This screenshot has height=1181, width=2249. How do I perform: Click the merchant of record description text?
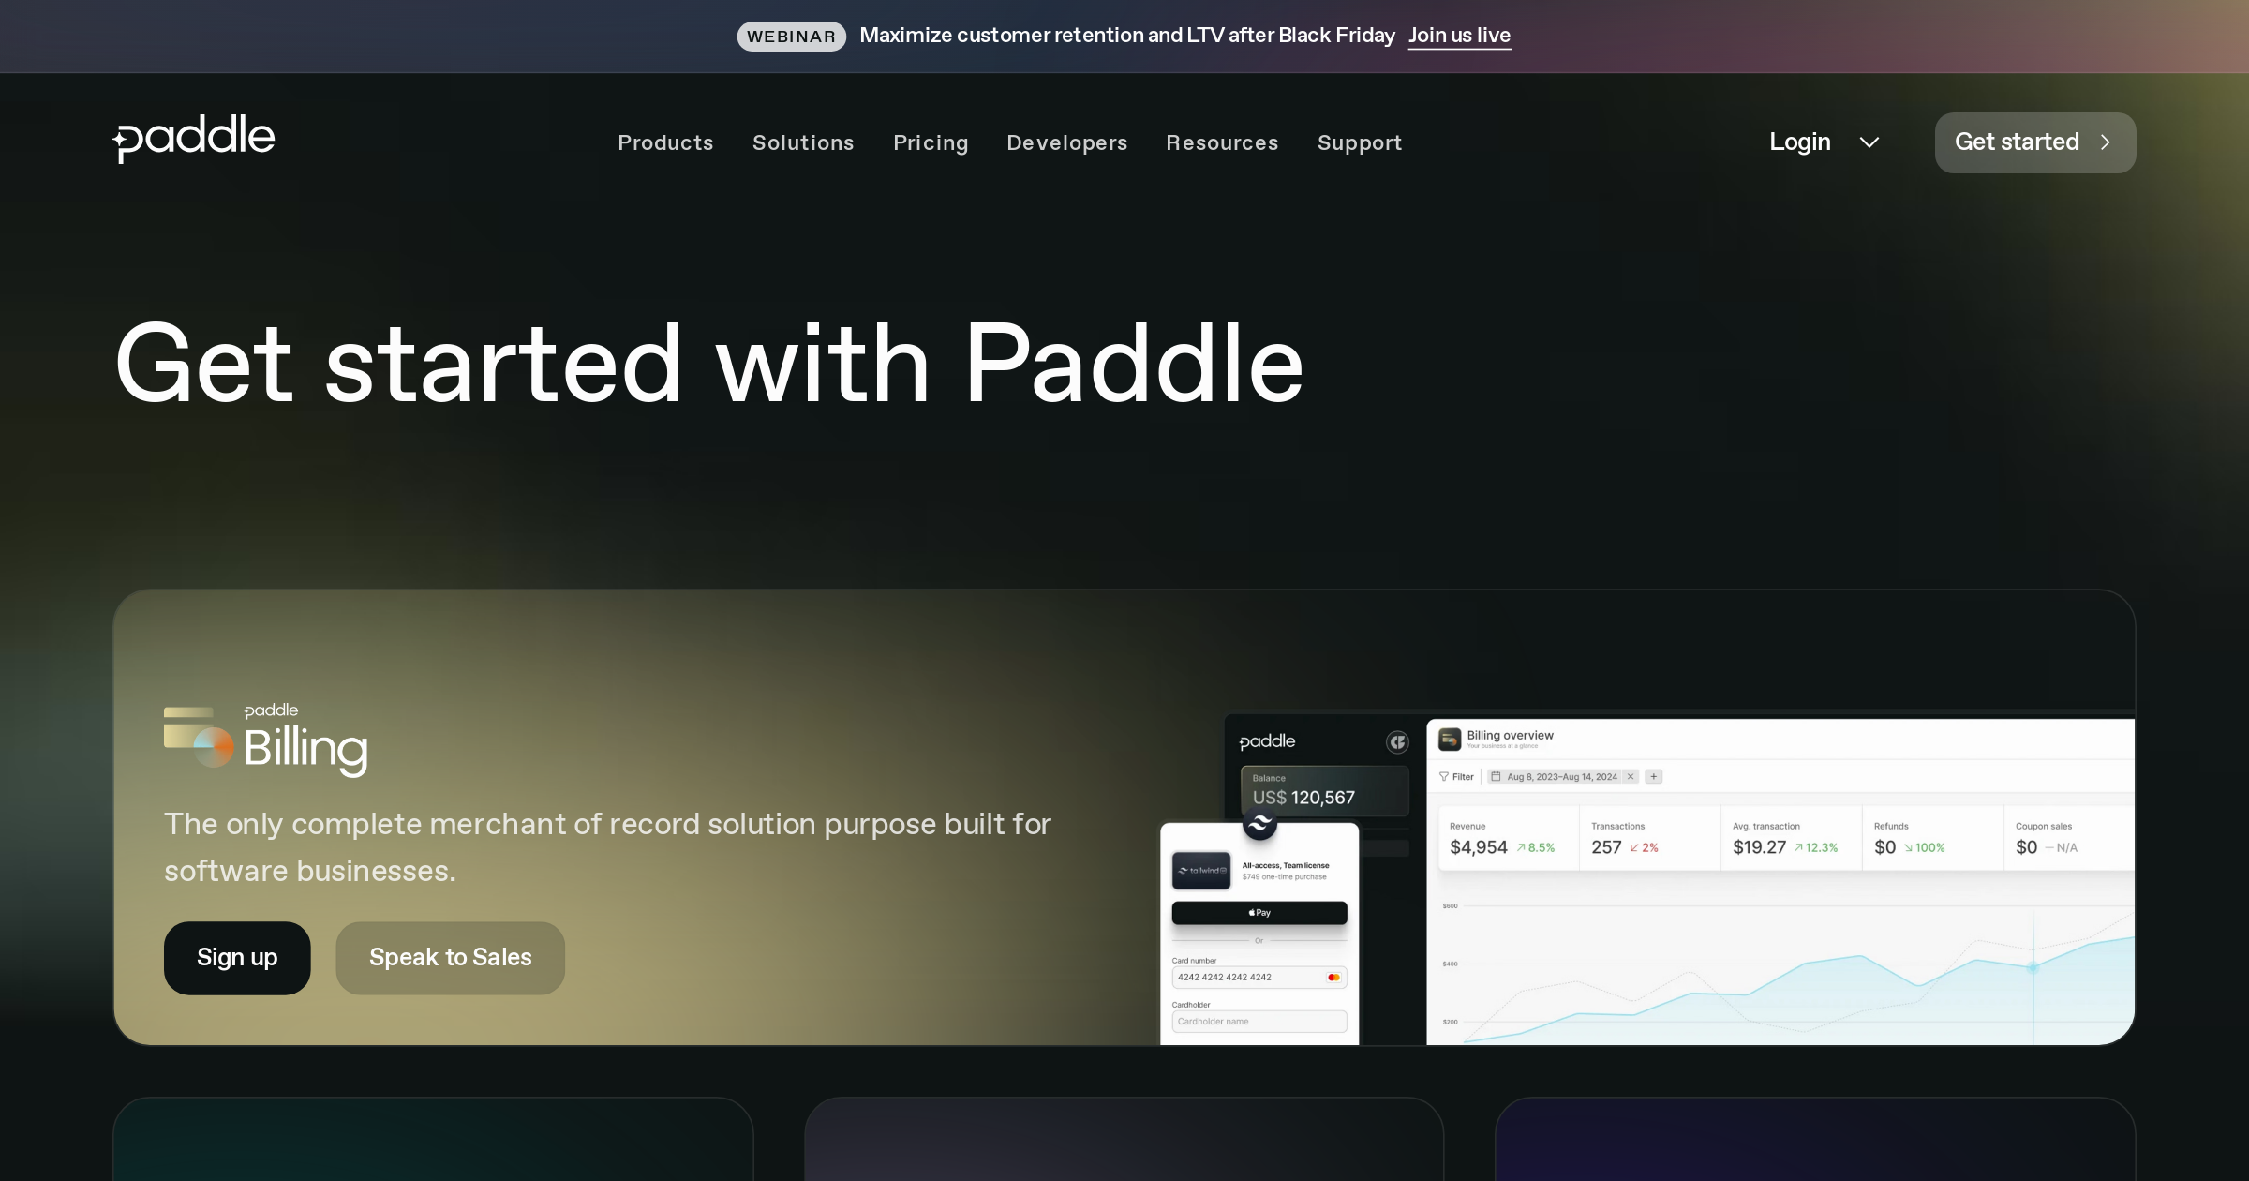pyautogui.click(x=607, y=847)
